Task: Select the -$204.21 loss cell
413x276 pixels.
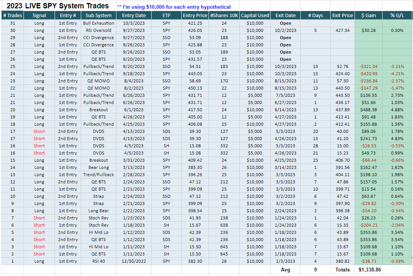Action: [x=369, y=225]
